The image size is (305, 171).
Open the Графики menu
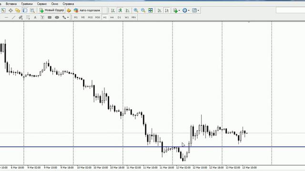[27, 4]
